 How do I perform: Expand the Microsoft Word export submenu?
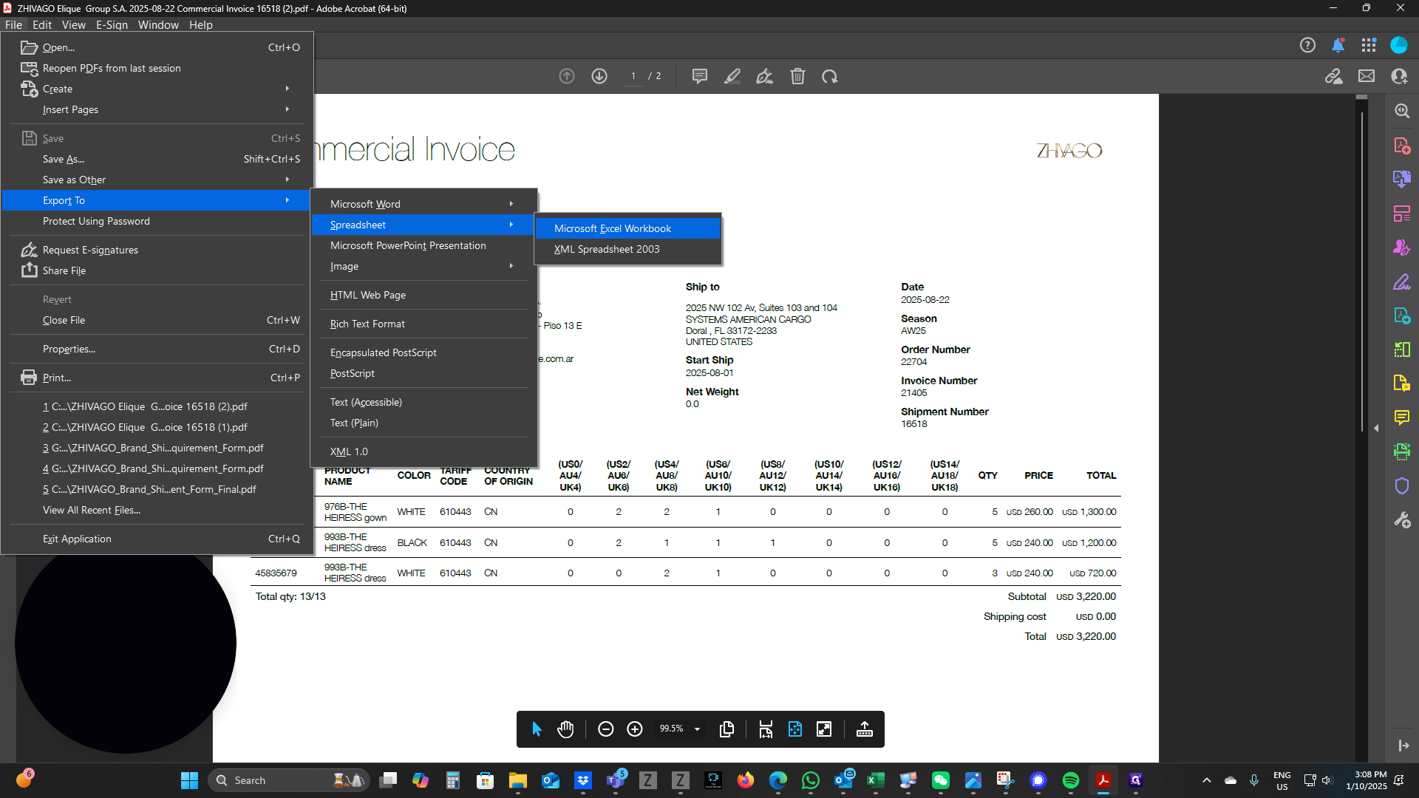(x=423, y=204)
